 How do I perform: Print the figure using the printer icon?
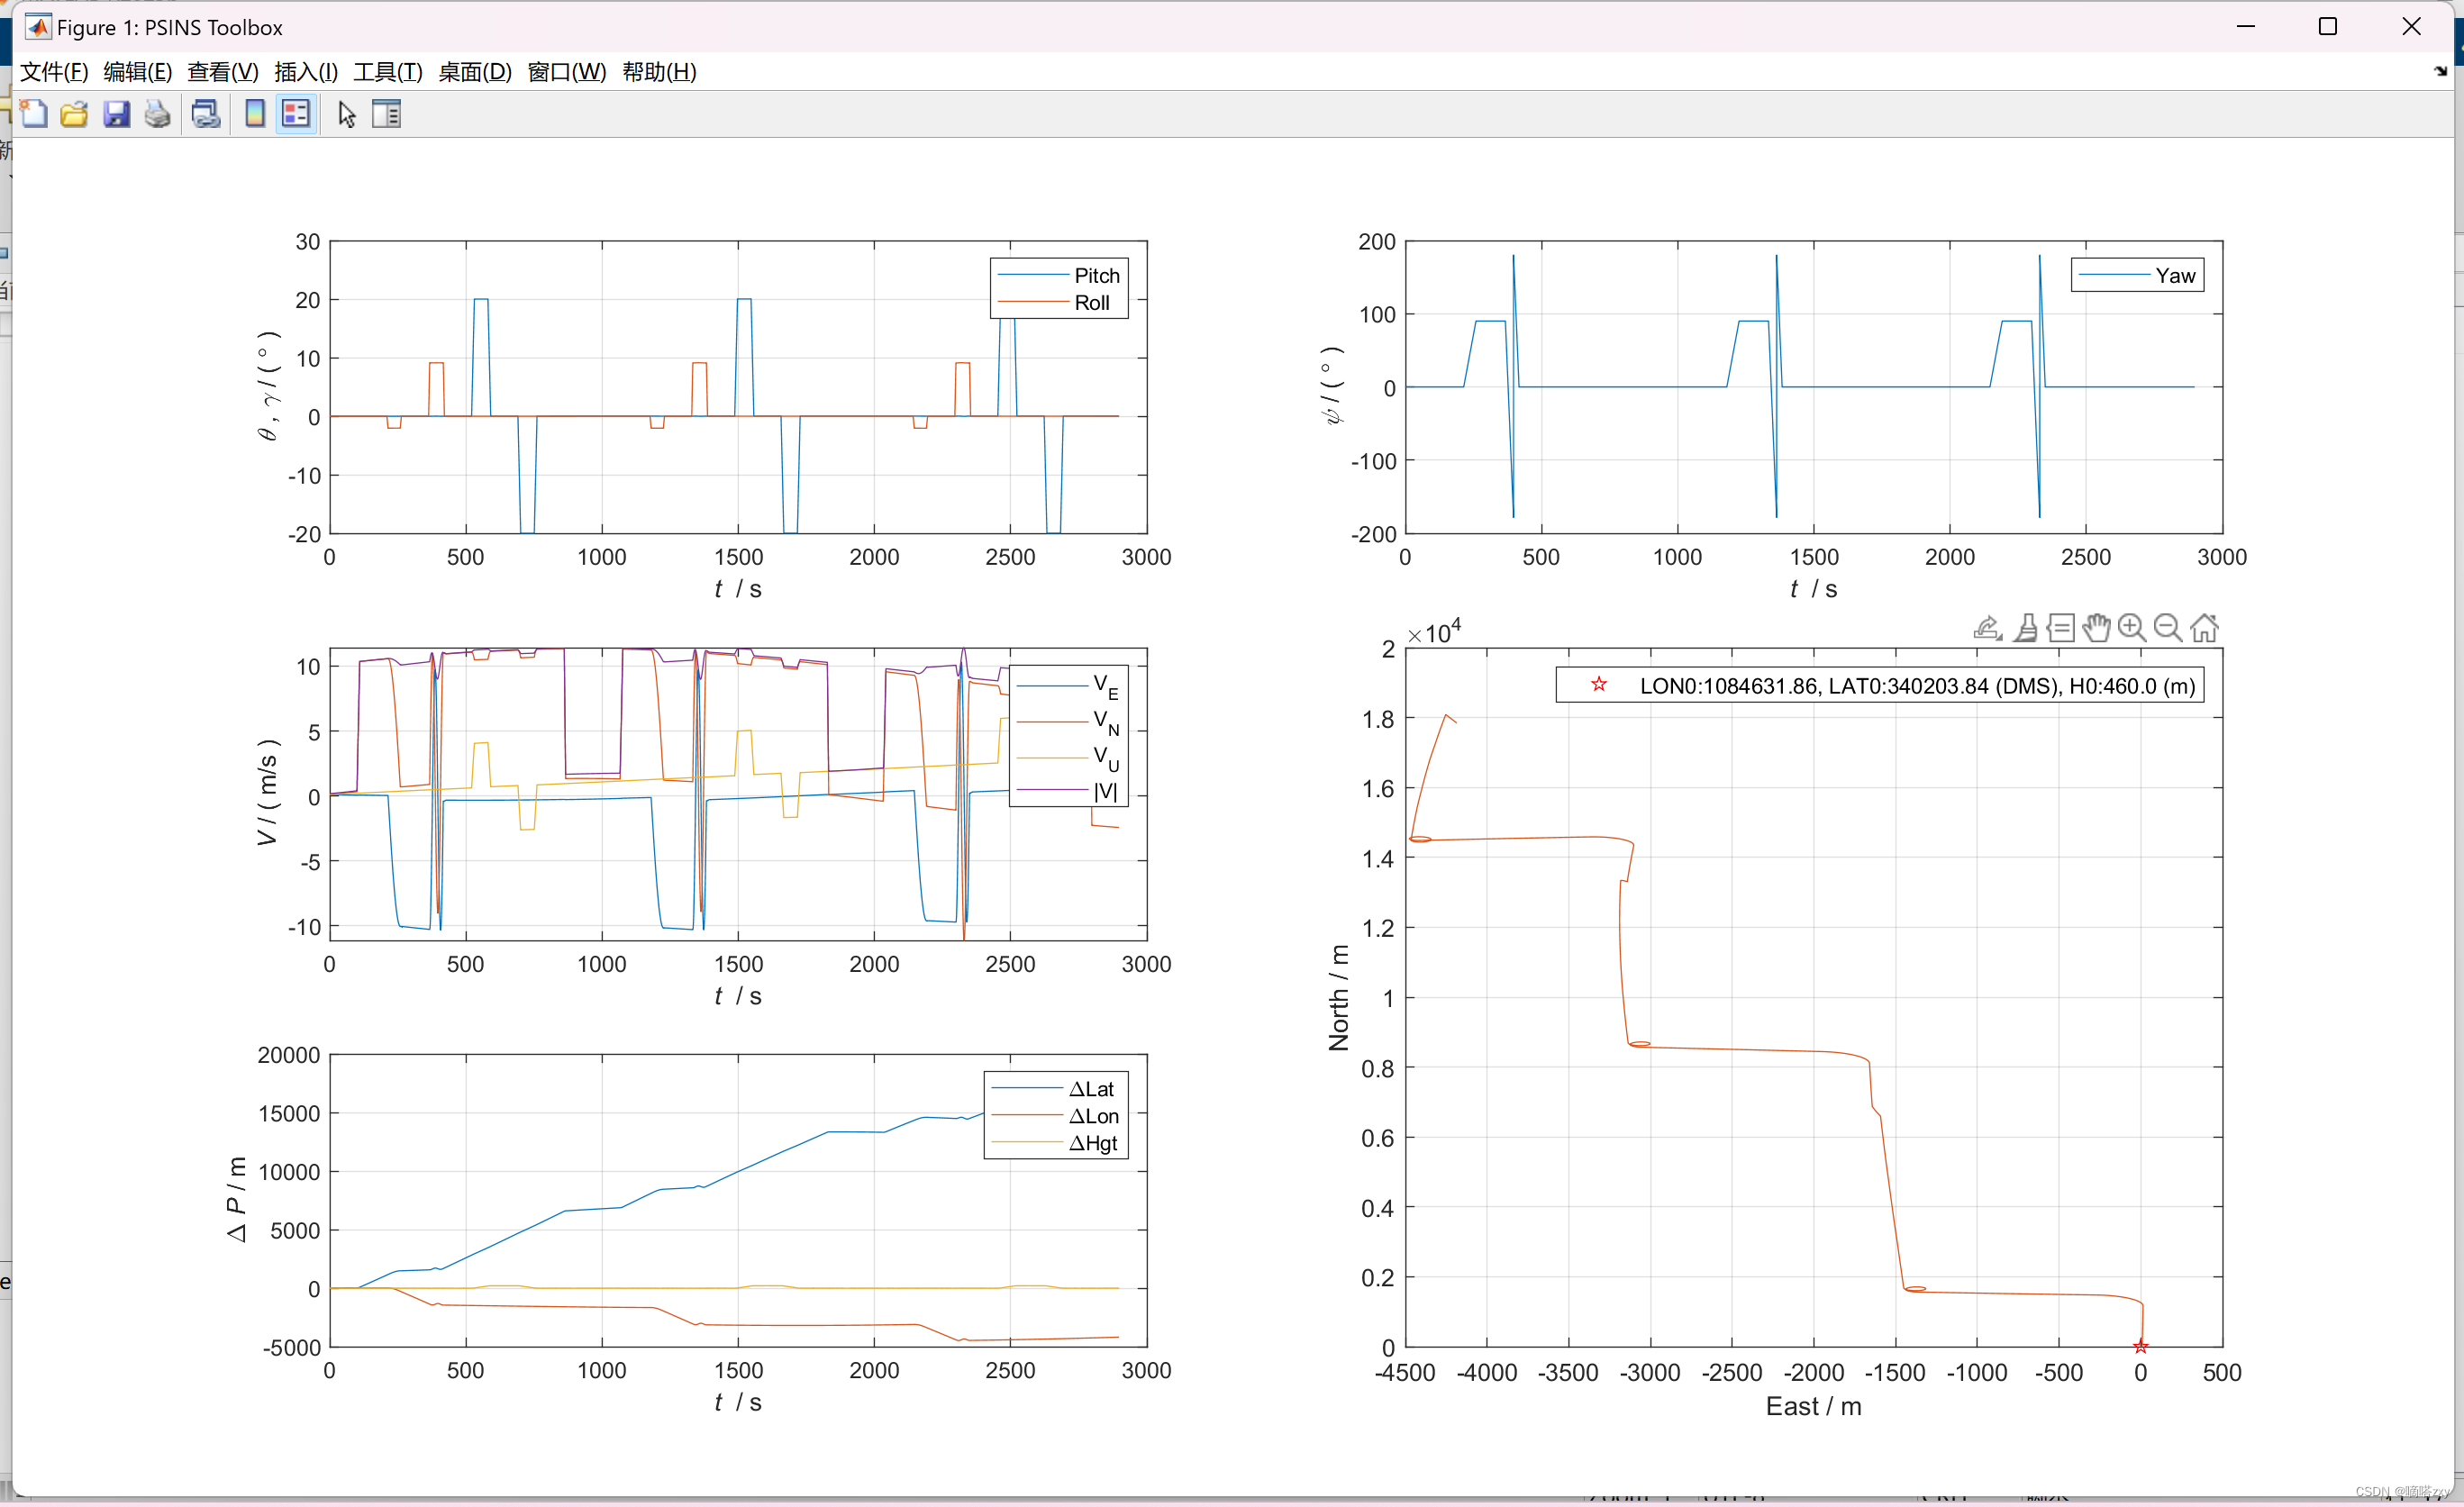point(157,114)
